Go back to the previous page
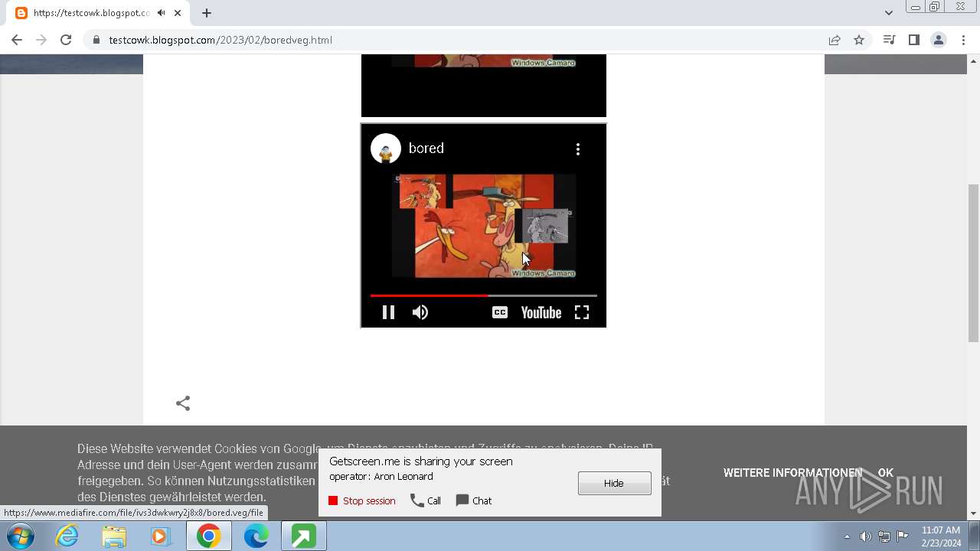Image resolution: width=980 pixels, height=551 pixels. [x=17, y=40]
